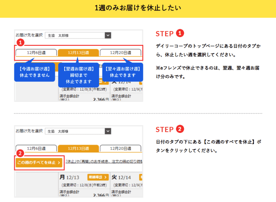This screenshot has width=276, height=202.
Task: Click the 【翌々週お届け週】 blue callout bubble
Action: (x=122, y=72)
